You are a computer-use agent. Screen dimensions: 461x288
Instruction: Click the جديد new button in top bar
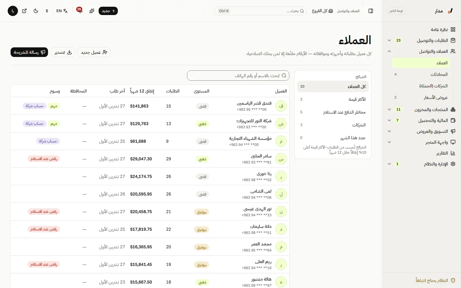pos(108,11)
